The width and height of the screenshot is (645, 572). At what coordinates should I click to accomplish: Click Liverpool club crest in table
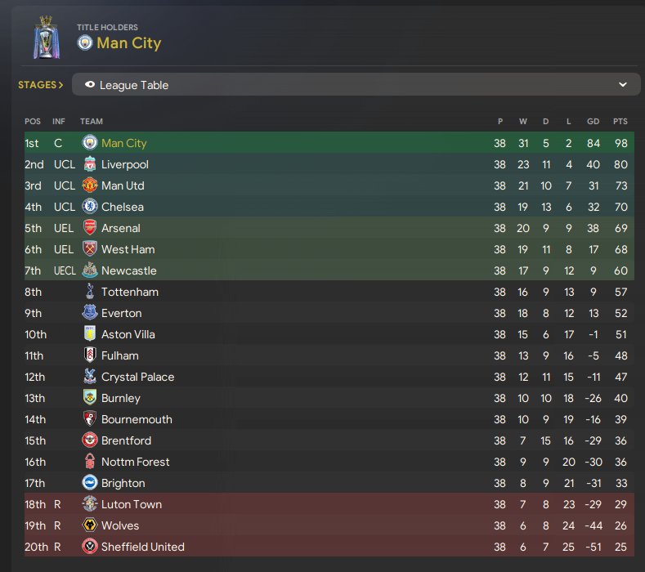pos(90,164)
